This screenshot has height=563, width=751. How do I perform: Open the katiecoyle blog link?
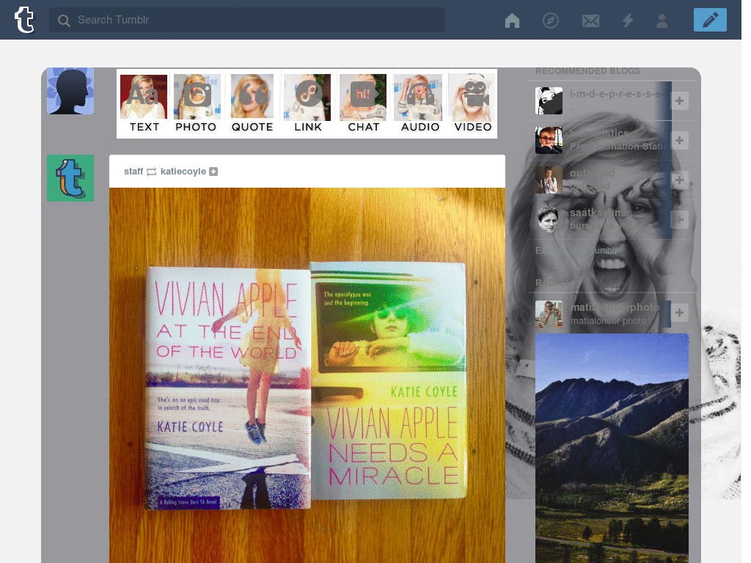[183, 172]
